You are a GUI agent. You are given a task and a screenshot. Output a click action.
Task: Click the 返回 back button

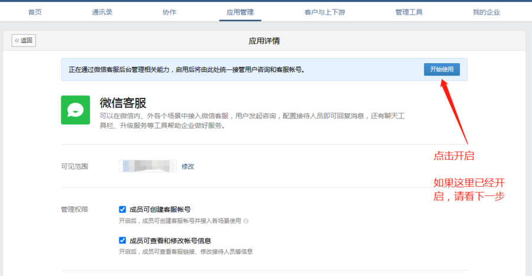coord(24,41)
